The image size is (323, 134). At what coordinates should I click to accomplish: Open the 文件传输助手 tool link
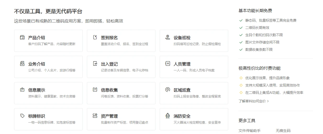(249, 131)
